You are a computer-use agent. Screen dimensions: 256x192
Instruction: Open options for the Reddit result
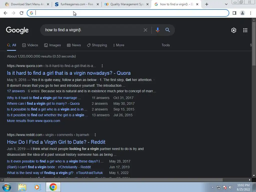95,135
